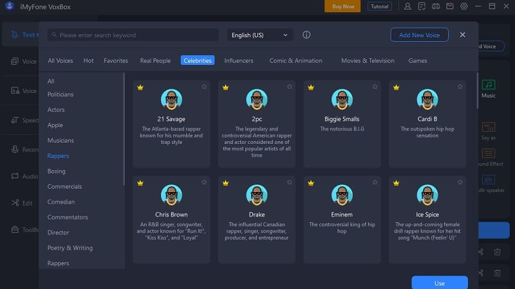Favorite the Eminem voice with star
Viewport: 515px width, 289px height.
(x=375, y=182)
